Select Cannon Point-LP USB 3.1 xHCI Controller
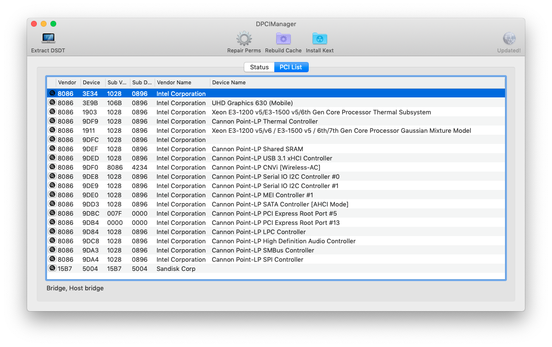The width and height of the screenshot is (552, 347). pos(272,158)
